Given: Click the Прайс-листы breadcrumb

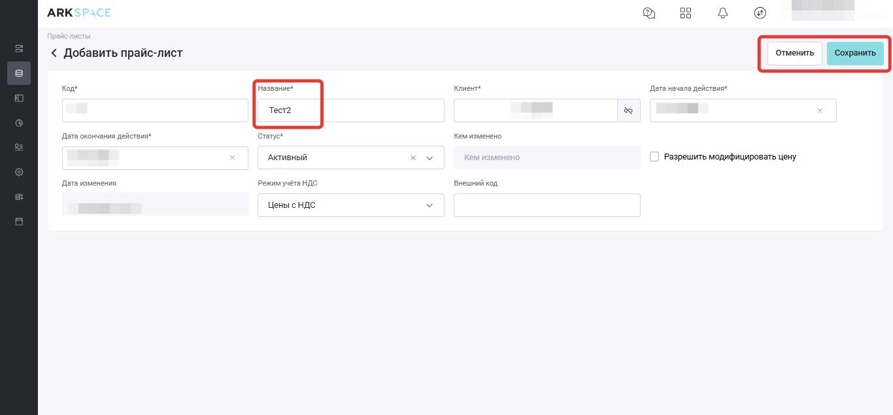Looking at the screenshot, I should [x=69, y=36].
